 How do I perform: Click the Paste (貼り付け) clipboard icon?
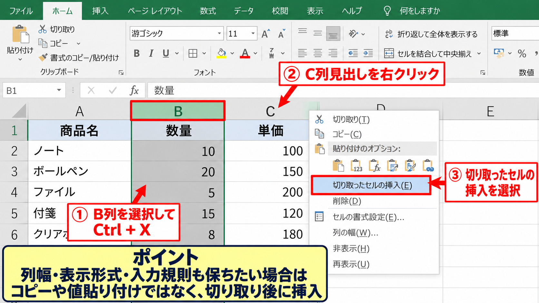[x=20, y=34]
